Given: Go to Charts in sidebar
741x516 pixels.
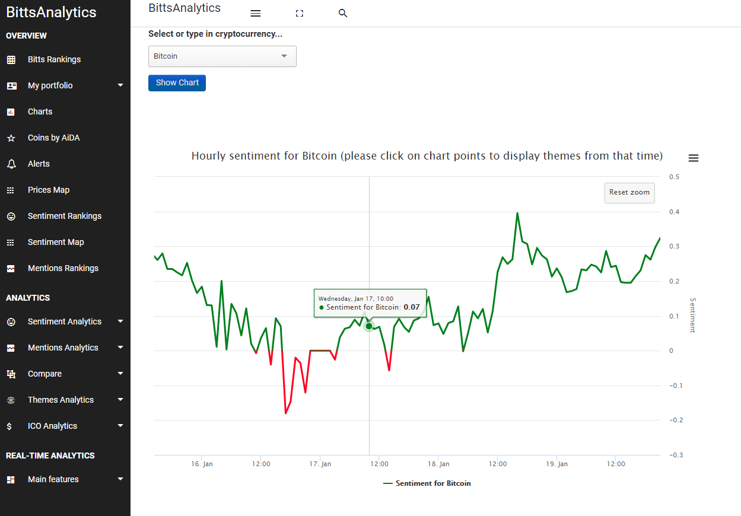Looking at the screenshot, I should click(40, 112).
